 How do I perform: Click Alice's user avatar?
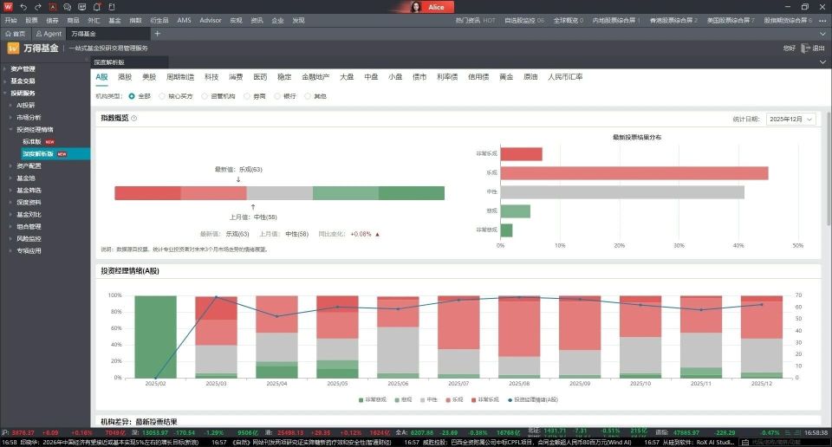point(416,7)
